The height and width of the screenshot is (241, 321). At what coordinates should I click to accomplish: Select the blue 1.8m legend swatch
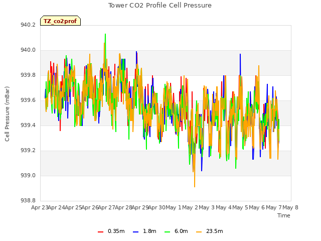point(136,231)
